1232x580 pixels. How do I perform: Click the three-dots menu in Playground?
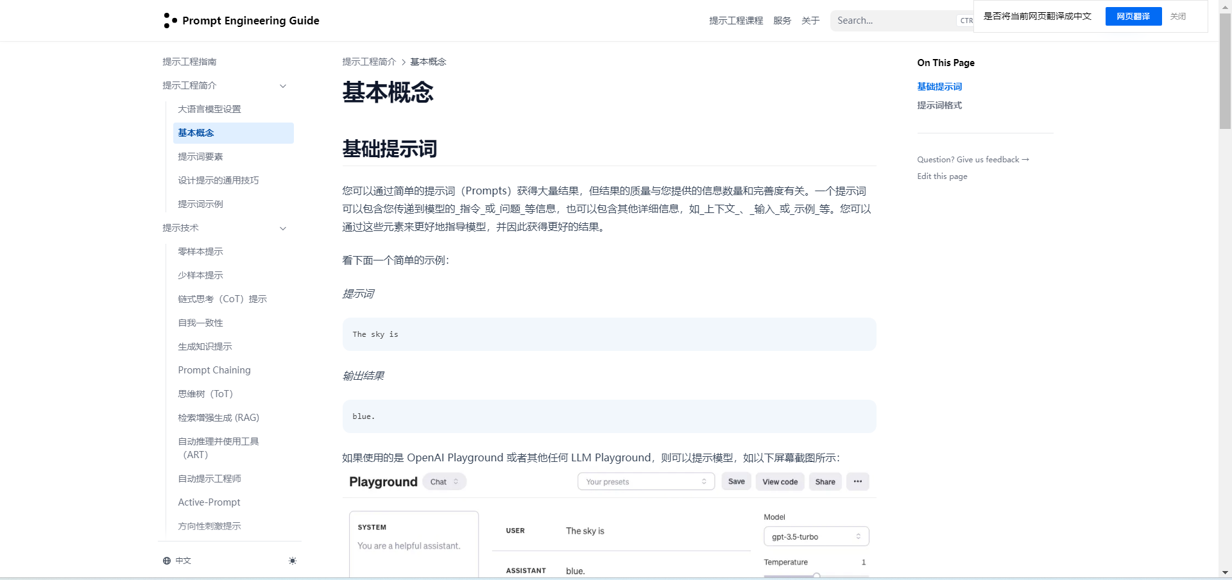point(857,482)
